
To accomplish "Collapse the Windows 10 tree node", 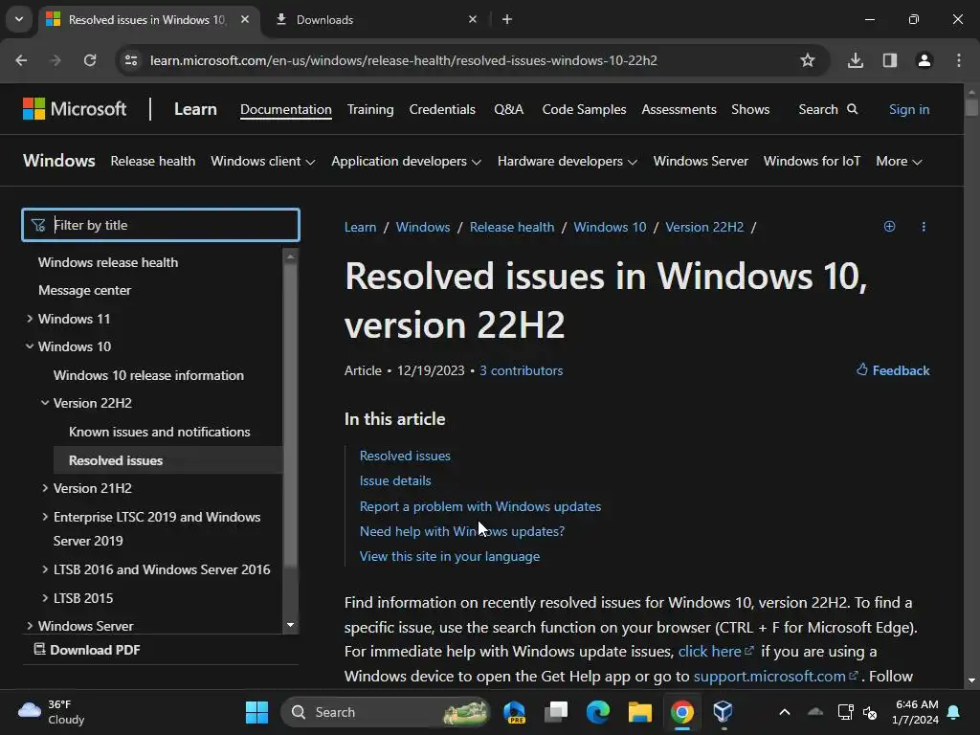I will (x=30, y=346).
